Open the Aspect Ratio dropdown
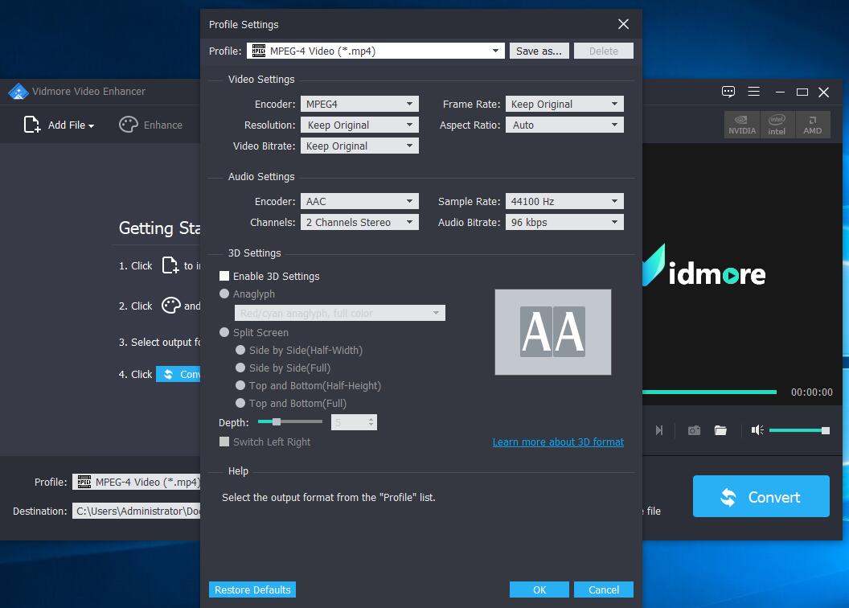 pyautogui.click(x=564, y=125)
